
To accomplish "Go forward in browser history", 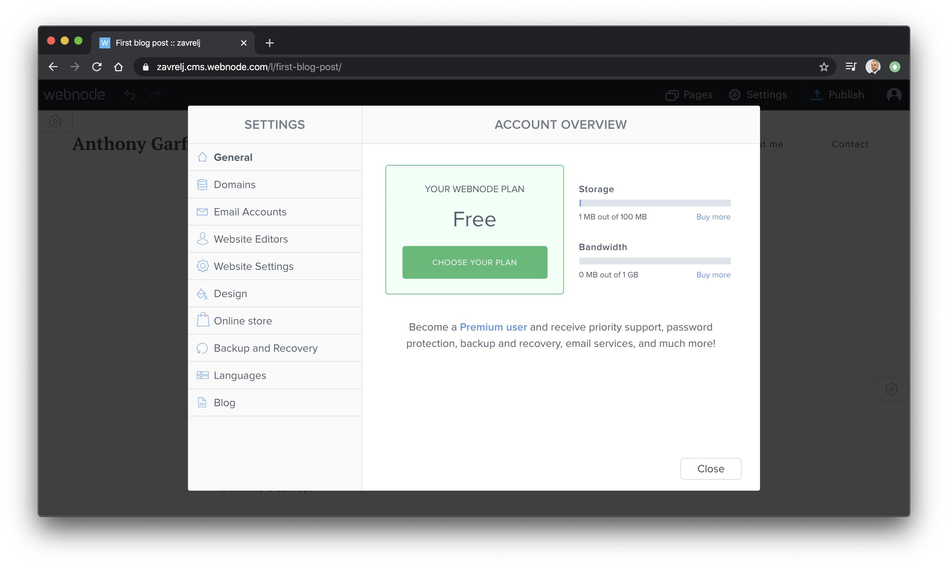I will tap(75, 67).
